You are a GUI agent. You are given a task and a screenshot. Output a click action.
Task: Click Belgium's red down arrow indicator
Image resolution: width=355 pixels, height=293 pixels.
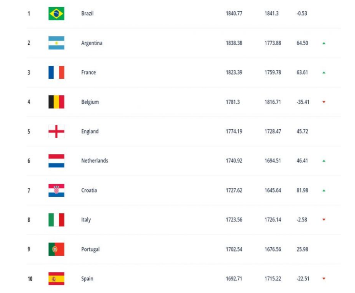(x=324, y=102)
